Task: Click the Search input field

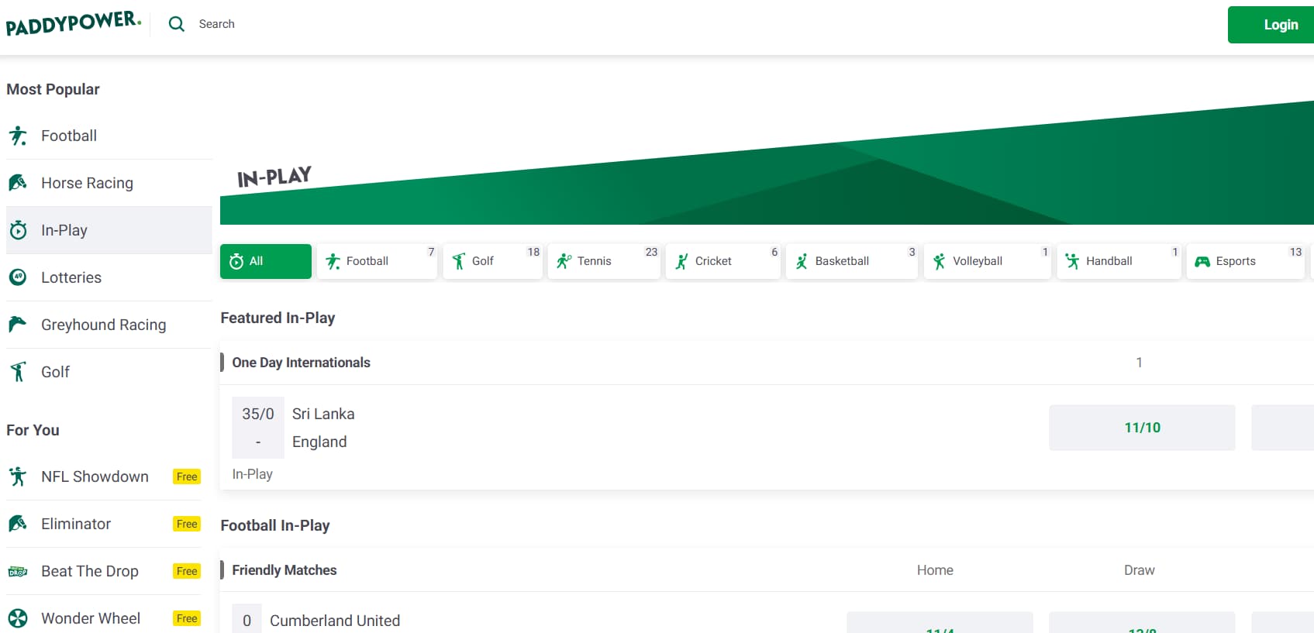Action: 216,24
